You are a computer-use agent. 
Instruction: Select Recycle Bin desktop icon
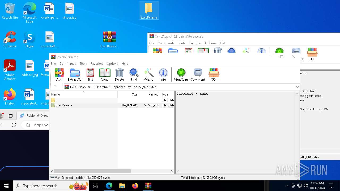(10, 11)
